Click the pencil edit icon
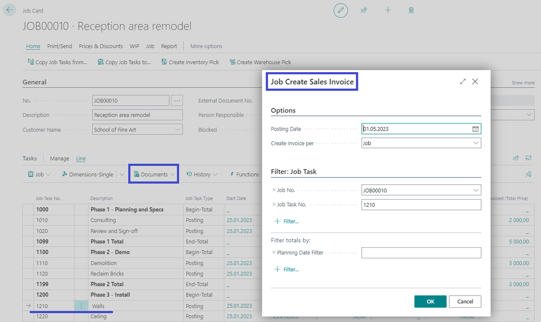 pyautogui.click(x=341, y=10)
